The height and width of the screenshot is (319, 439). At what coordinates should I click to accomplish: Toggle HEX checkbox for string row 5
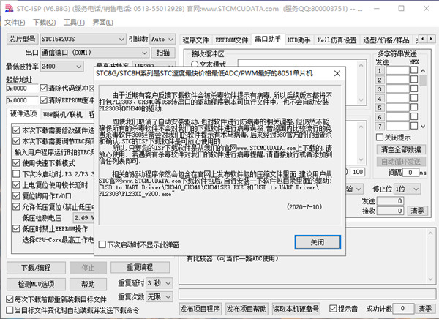[x=414, y=108]
